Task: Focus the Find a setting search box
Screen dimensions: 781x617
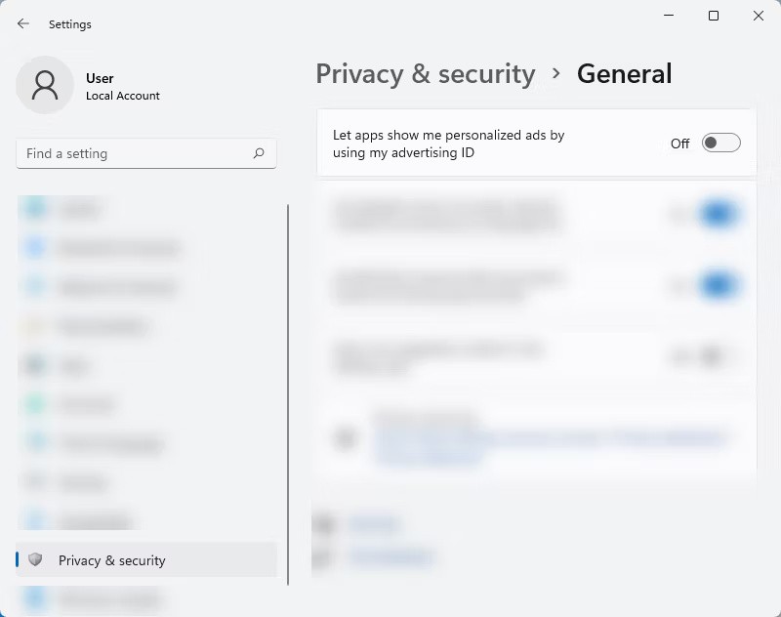Action: point(146,153)
